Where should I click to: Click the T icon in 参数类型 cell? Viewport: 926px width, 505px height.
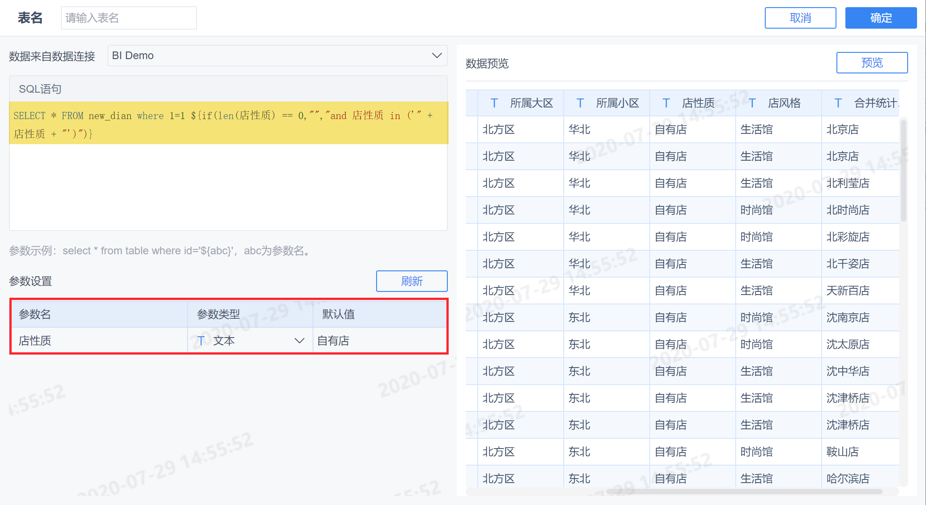coord(201,341)
